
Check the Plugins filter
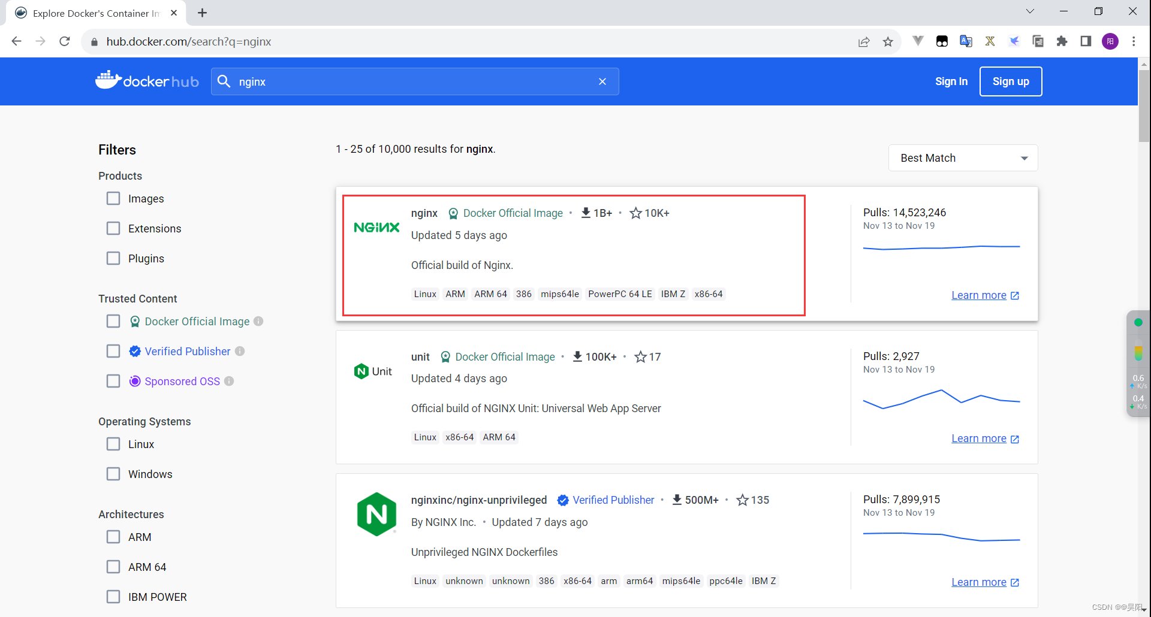tap(113, 258)
